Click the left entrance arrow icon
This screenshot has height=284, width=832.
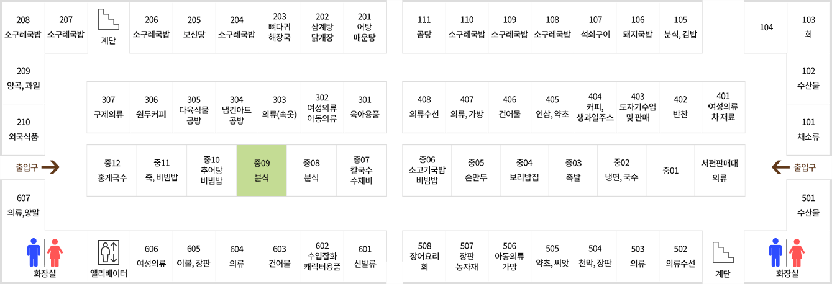click(51, 167)
